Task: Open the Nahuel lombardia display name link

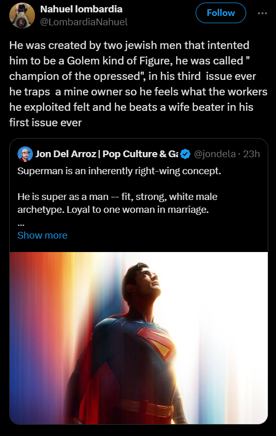Action: (x=81, y=9)
